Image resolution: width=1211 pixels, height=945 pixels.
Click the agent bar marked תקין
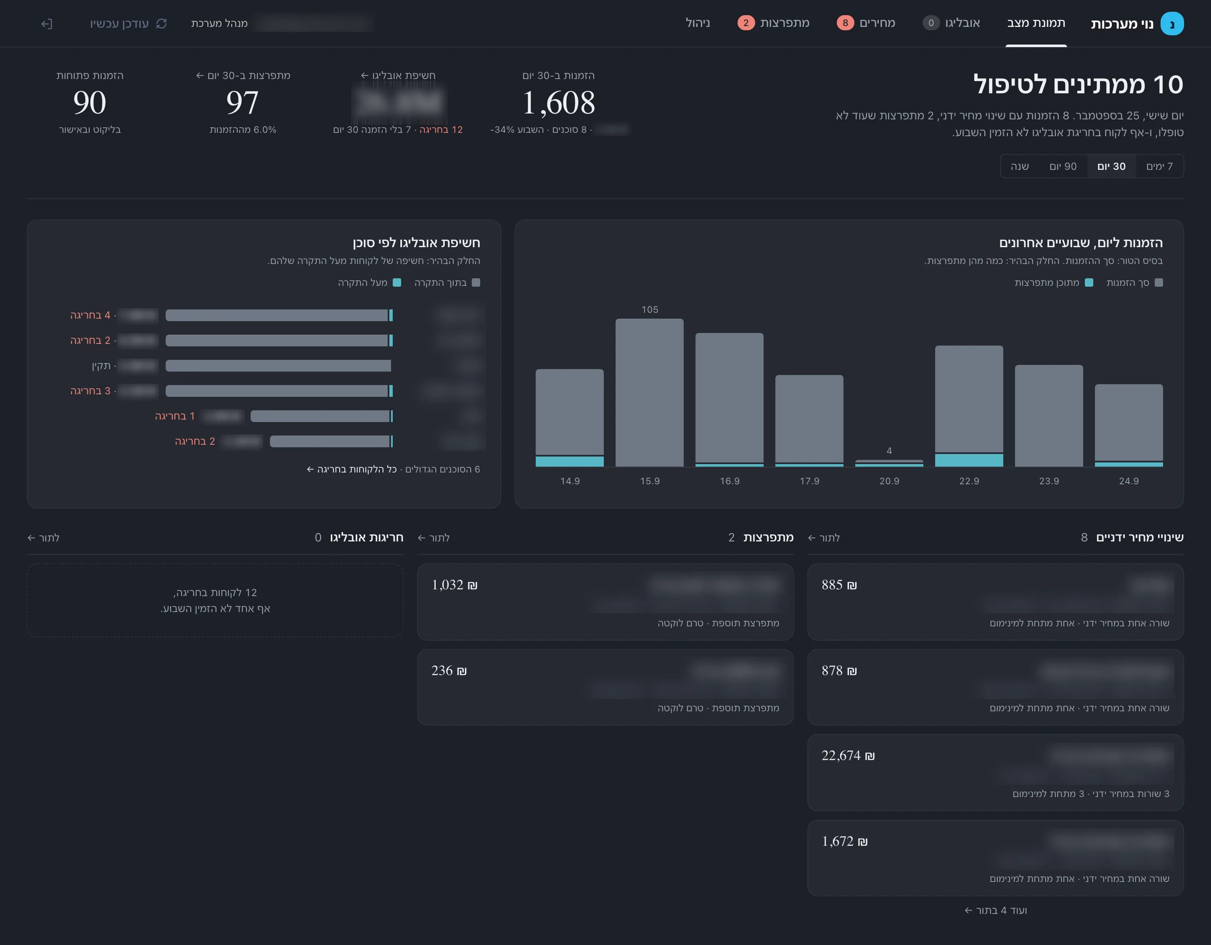[278, 366]
